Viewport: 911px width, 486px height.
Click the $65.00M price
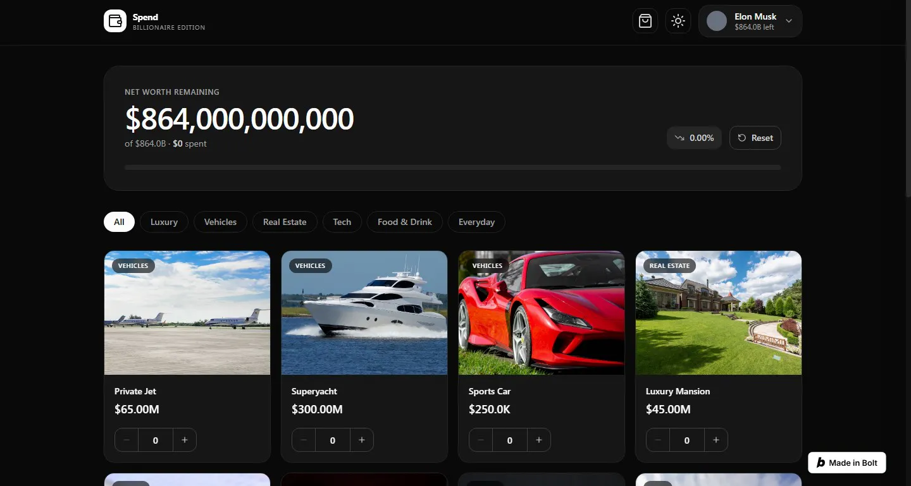point(137,410)
